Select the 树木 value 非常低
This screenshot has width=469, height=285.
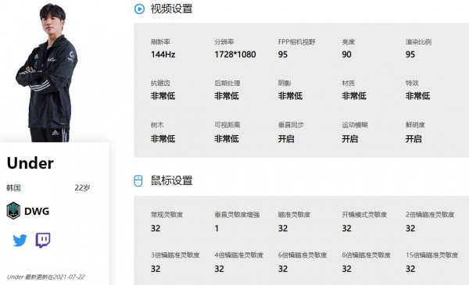163,139
